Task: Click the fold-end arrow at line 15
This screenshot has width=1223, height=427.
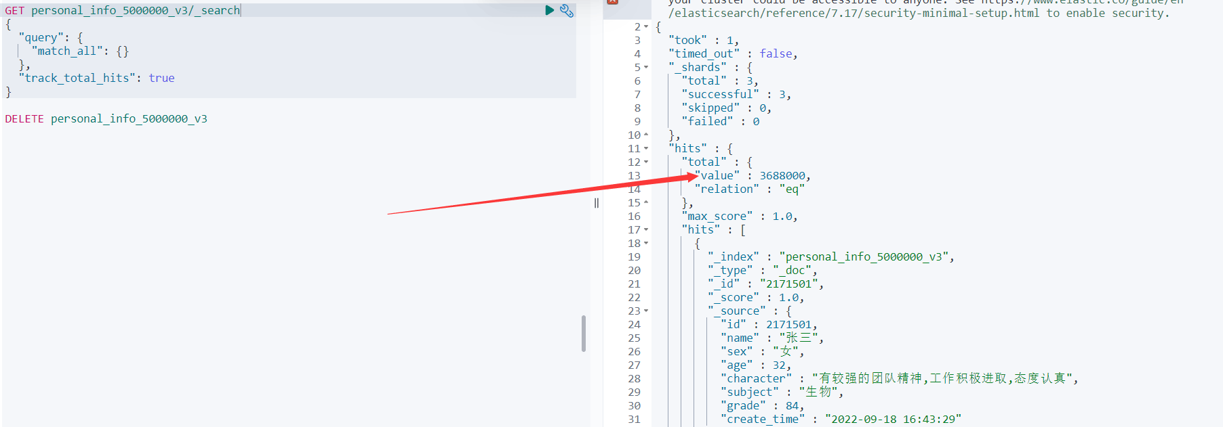Action: coord(646,202)
